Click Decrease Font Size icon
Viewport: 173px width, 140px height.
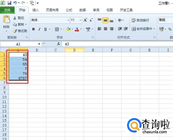click(x=91, y=20)
